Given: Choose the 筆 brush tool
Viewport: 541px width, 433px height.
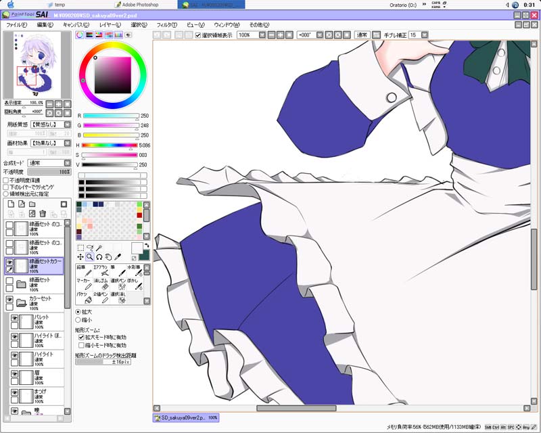Looking at the screenshot, I should coord(118,271).
